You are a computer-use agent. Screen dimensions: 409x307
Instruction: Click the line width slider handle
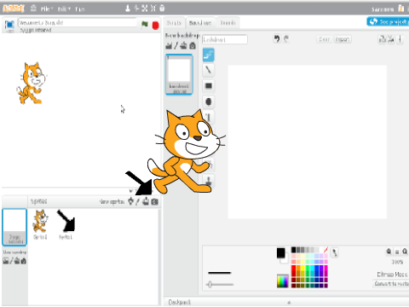[x=210, y=284]
